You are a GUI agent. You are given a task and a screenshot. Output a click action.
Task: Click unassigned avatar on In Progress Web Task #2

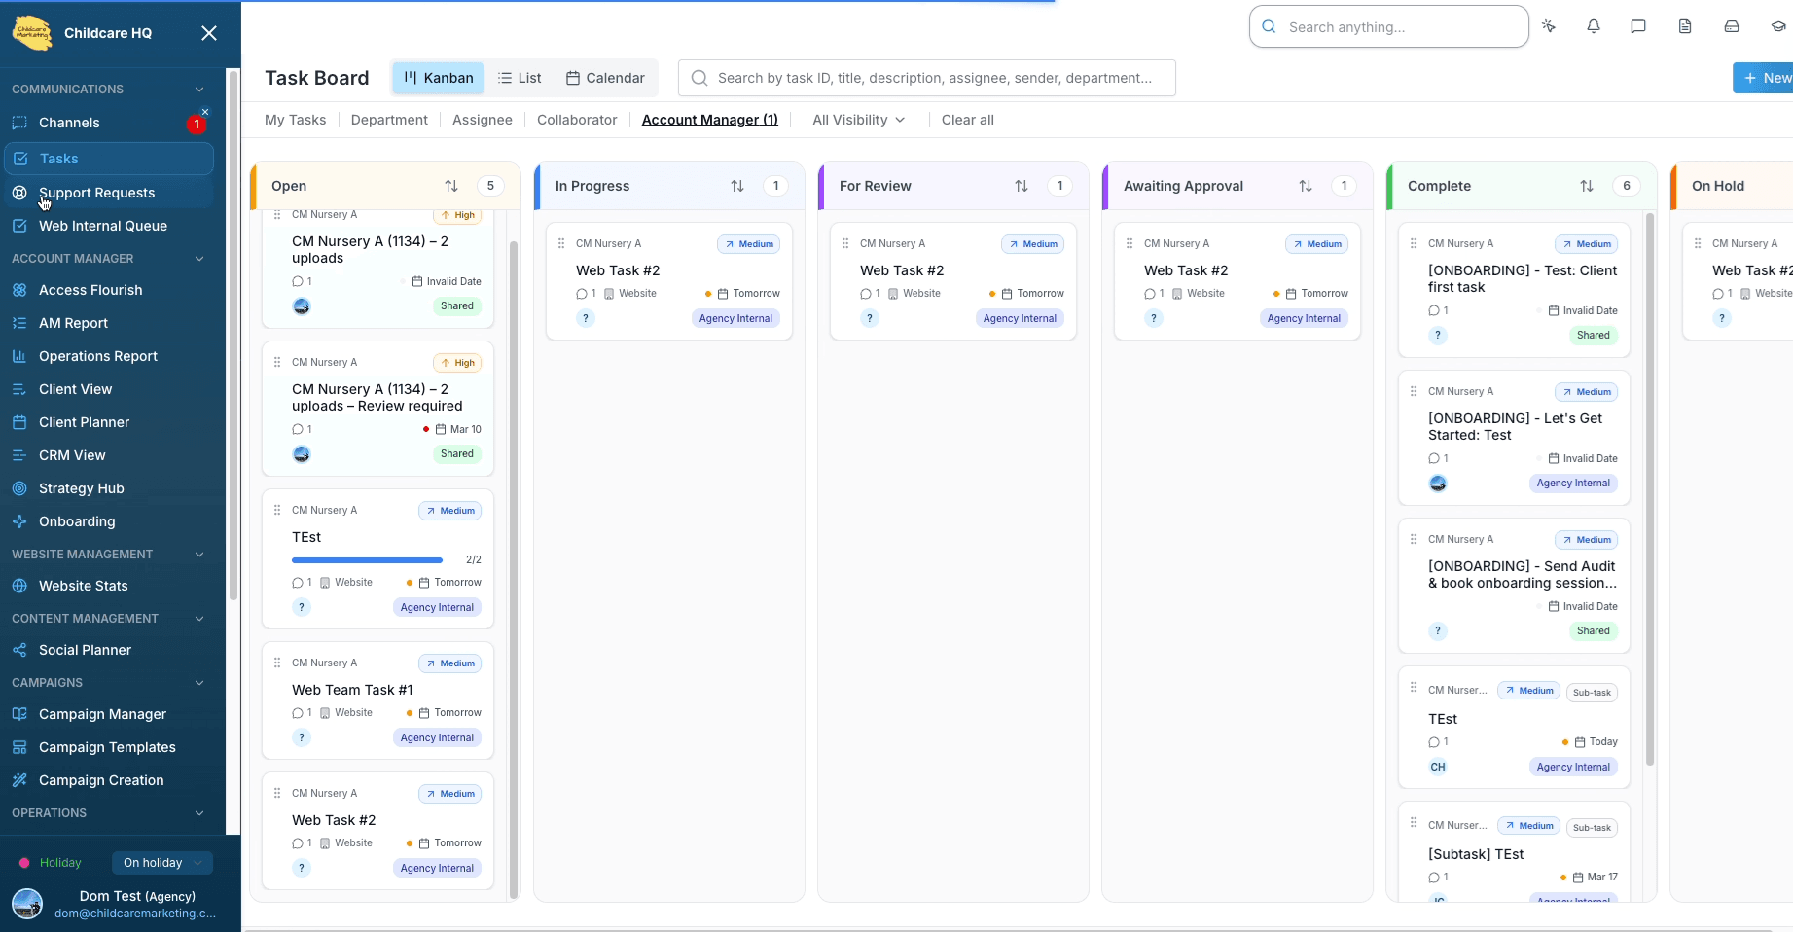[x=586, y=318]
